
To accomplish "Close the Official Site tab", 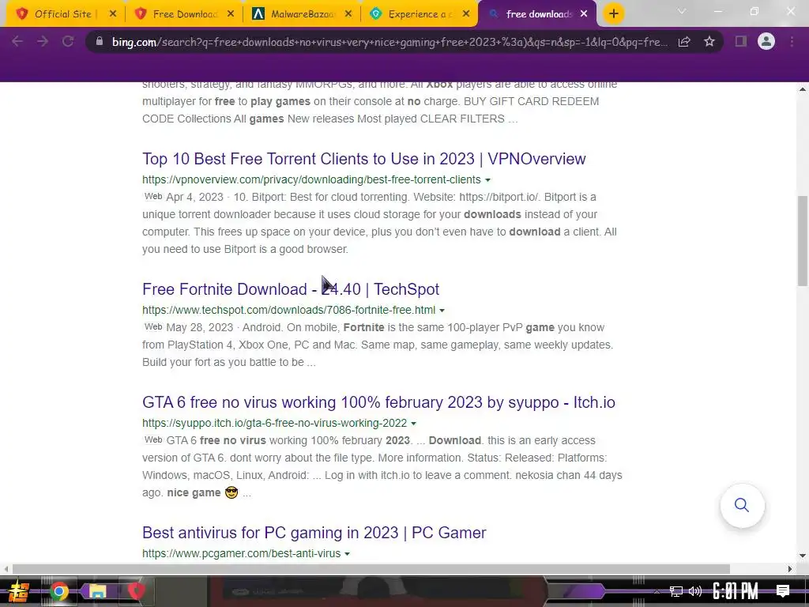I will pos(113,14).
